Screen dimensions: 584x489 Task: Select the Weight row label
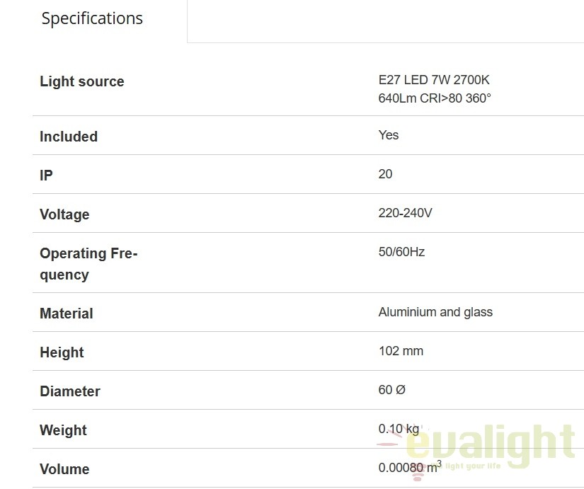tap(63, 430)
